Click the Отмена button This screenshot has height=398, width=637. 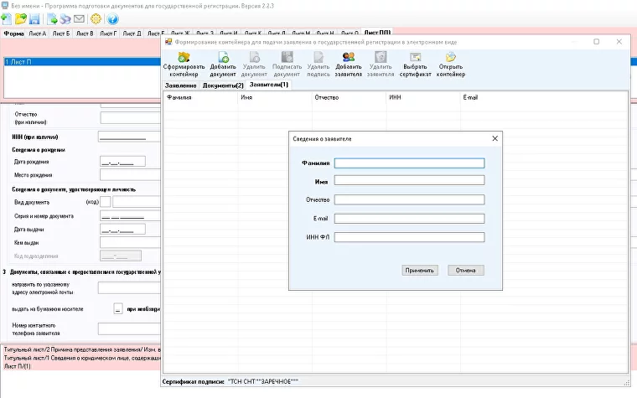pyautogui.click(x=465, y=270)
